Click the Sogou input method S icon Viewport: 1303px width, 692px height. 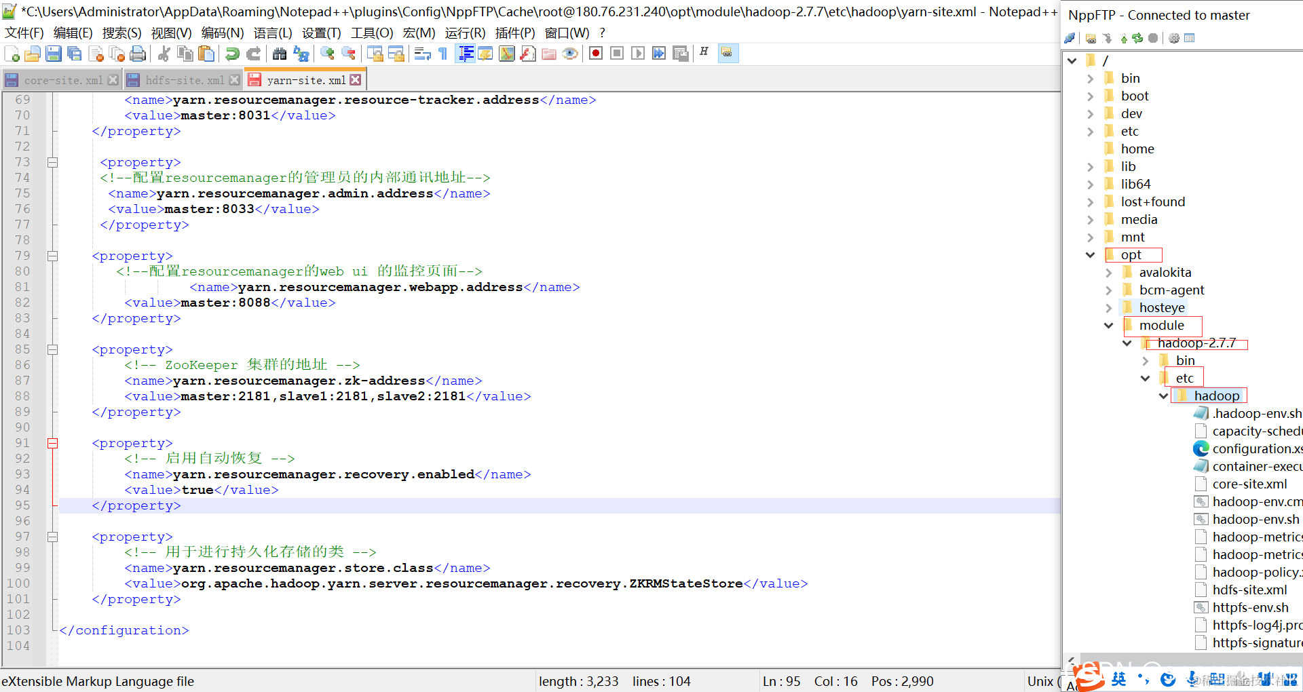(1090, 676)
